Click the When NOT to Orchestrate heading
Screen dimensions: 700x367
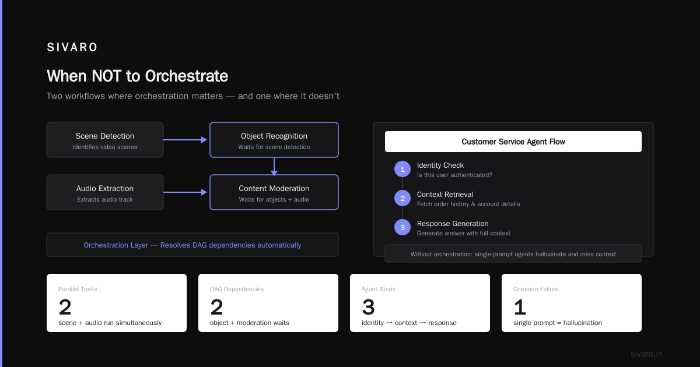coord(137,76)
